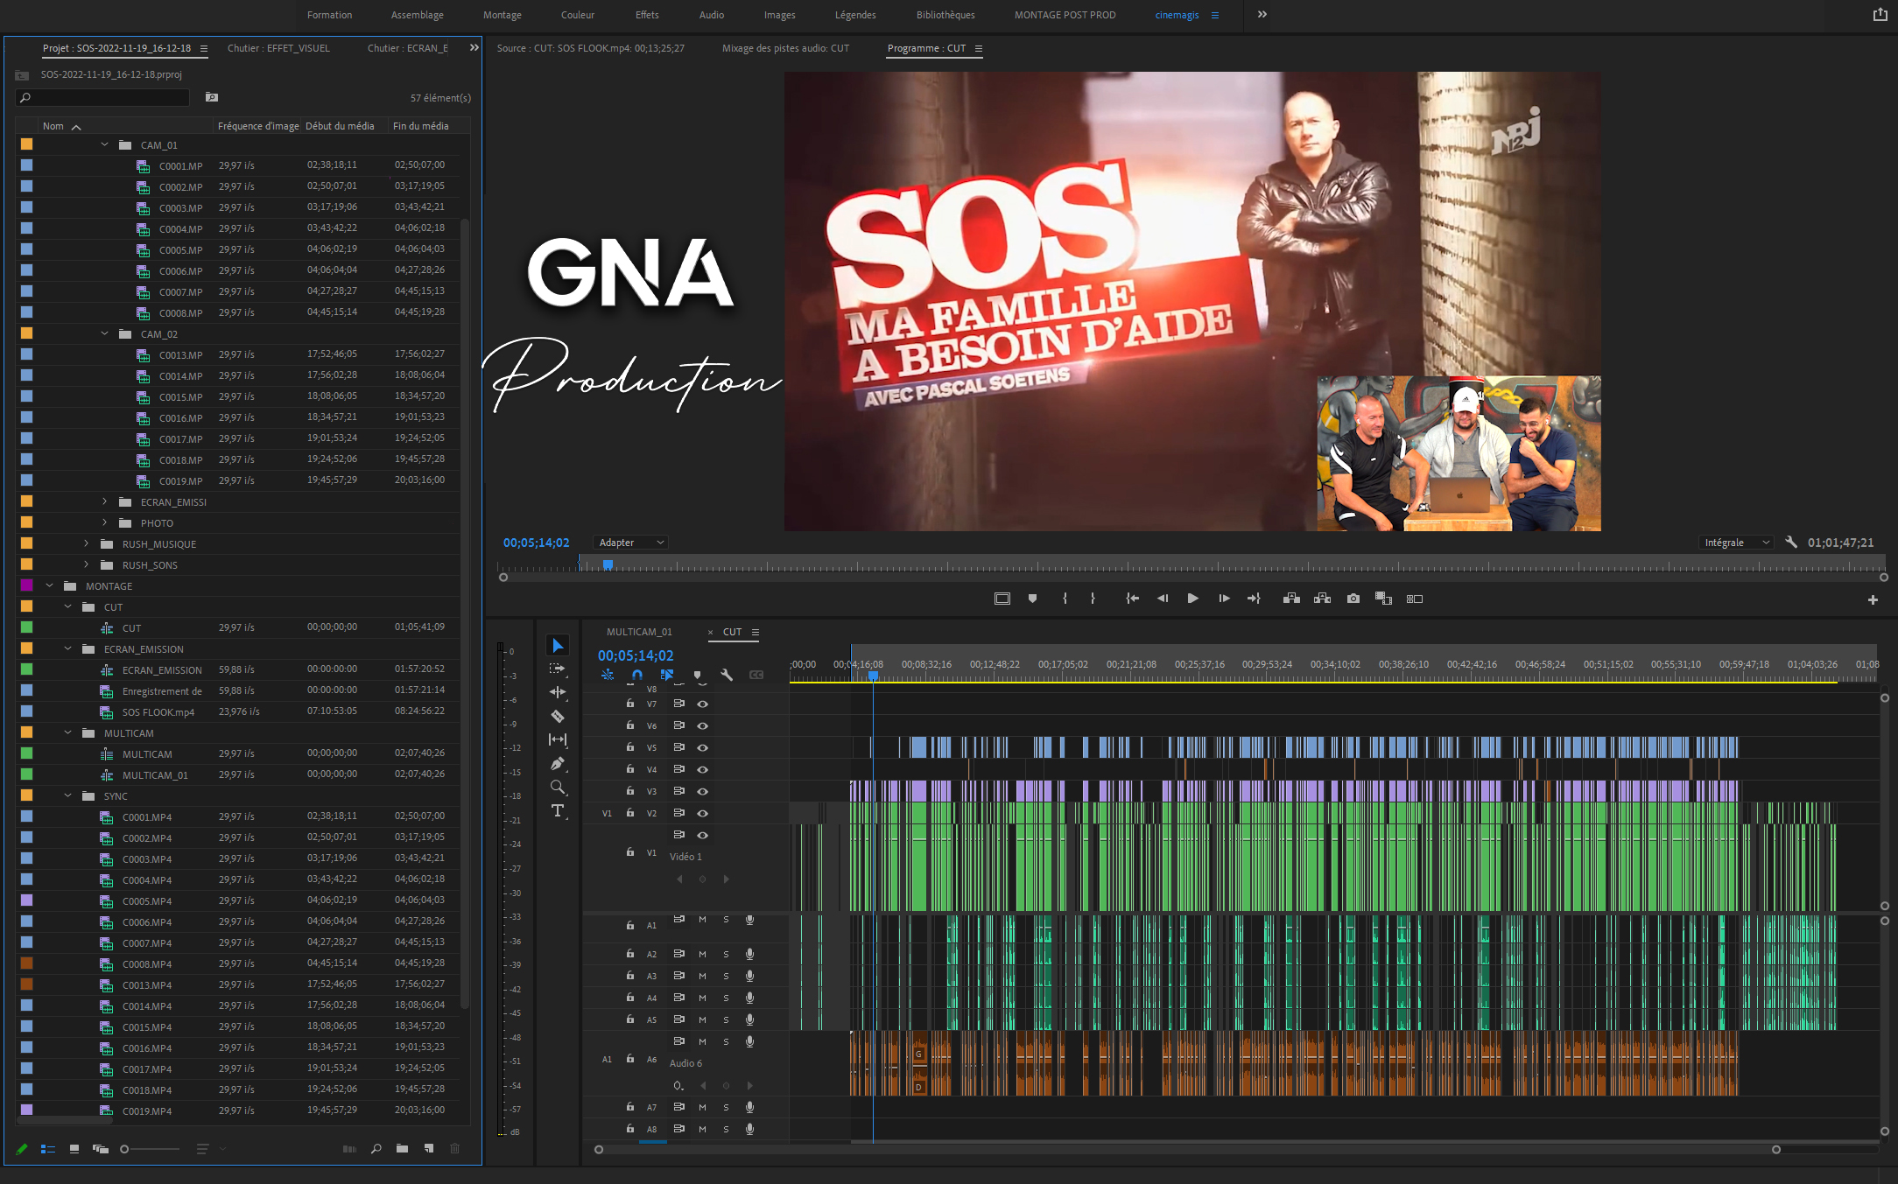Select the Zoom magnifier tool
This screenshot has width=1898, height=1184.
pyautogui.click(x=558, y=788)
